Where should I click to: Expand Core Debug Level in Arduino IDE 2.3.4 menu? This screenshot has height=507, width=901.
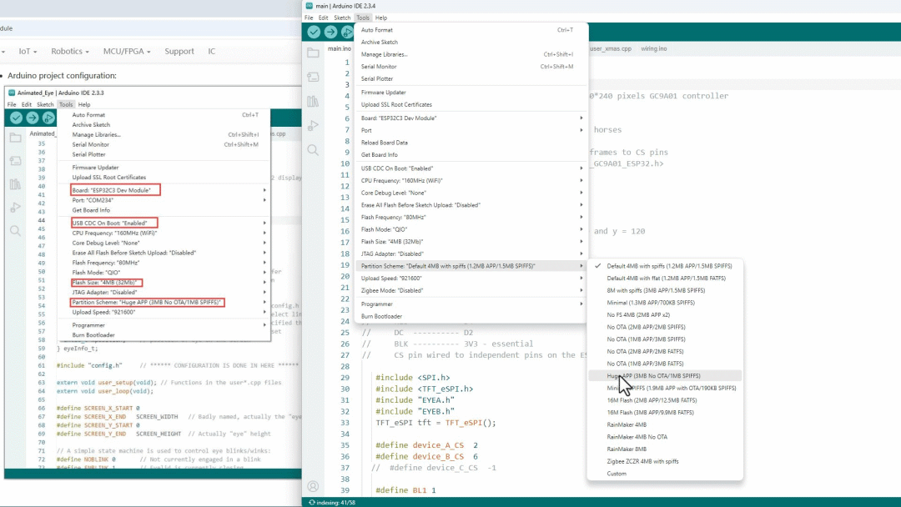[471, 193]
